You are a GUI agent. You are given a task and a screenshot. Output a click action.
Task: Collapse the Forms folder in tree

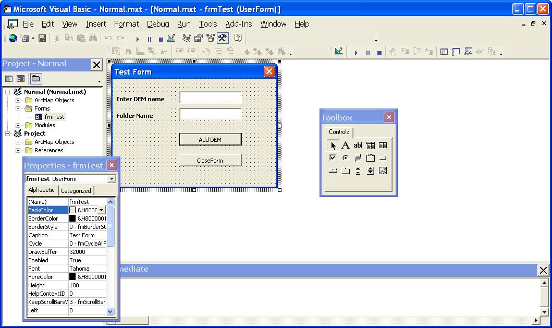point(18,108)
